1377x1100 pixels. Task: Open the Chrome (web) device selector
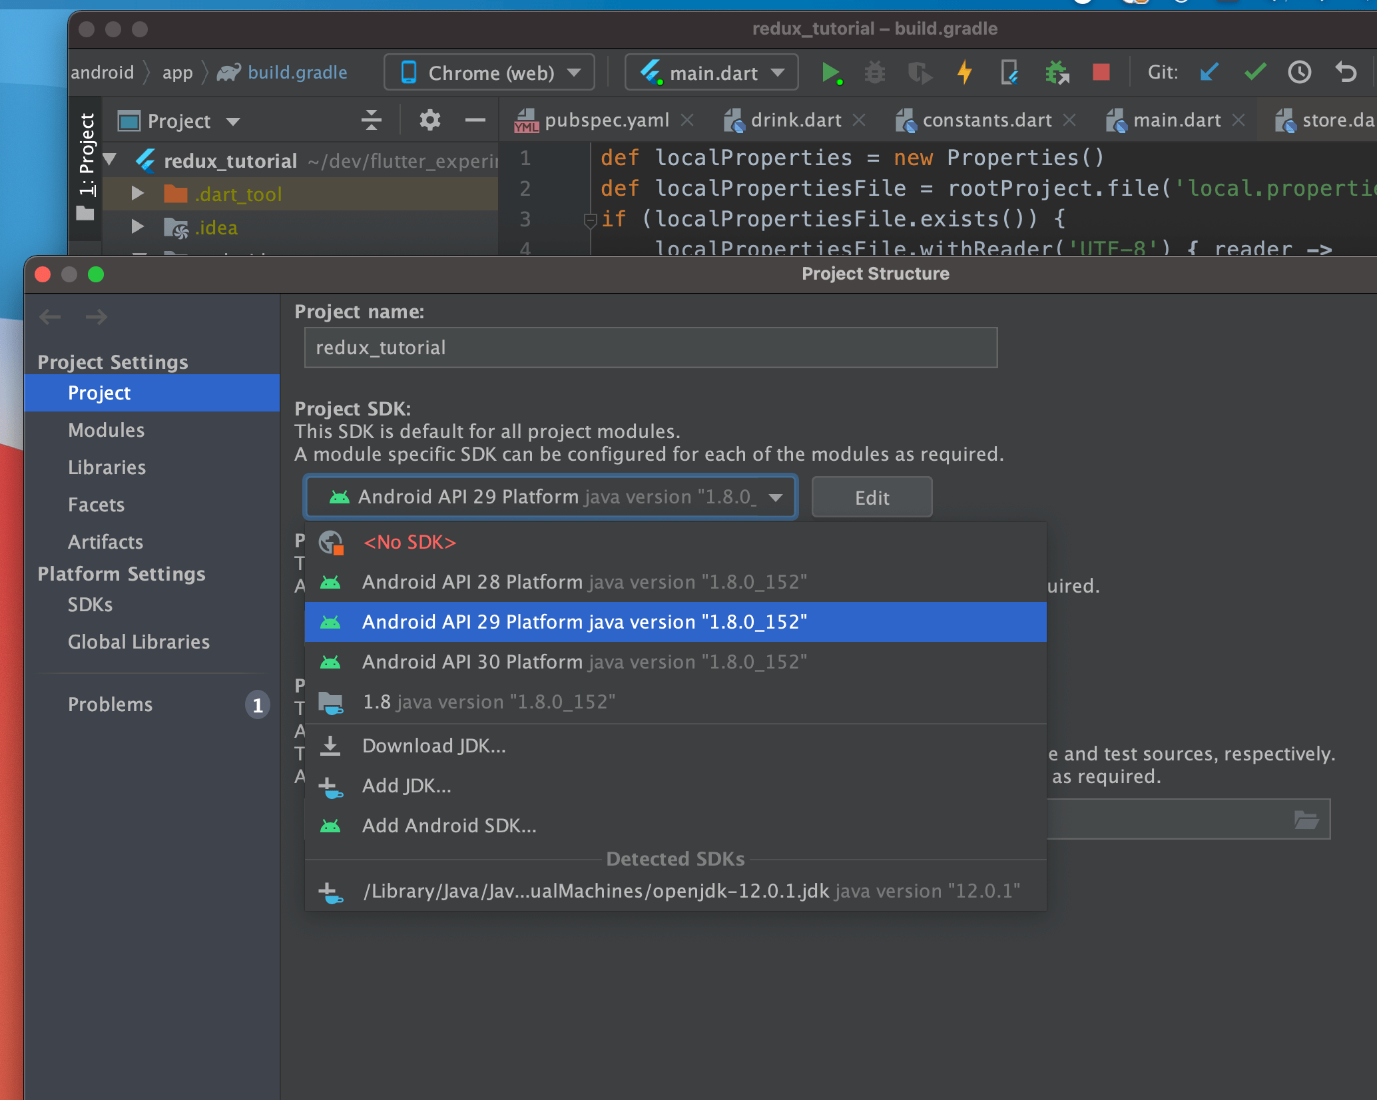(489, 73)
